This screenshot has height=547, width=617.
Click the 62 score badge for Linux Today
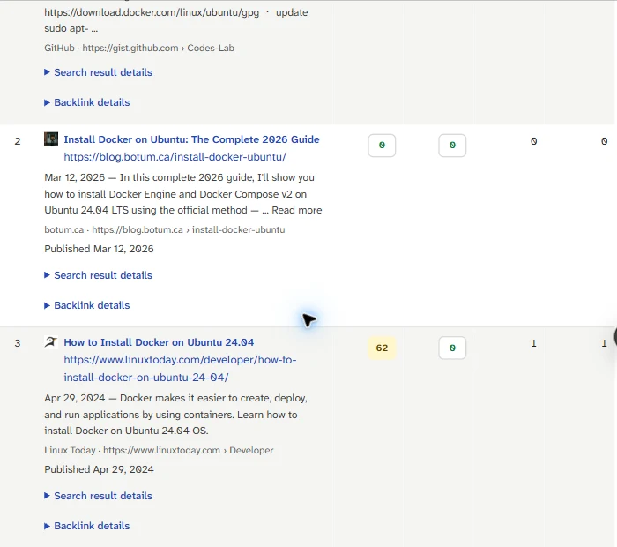(x=382, y=348)
